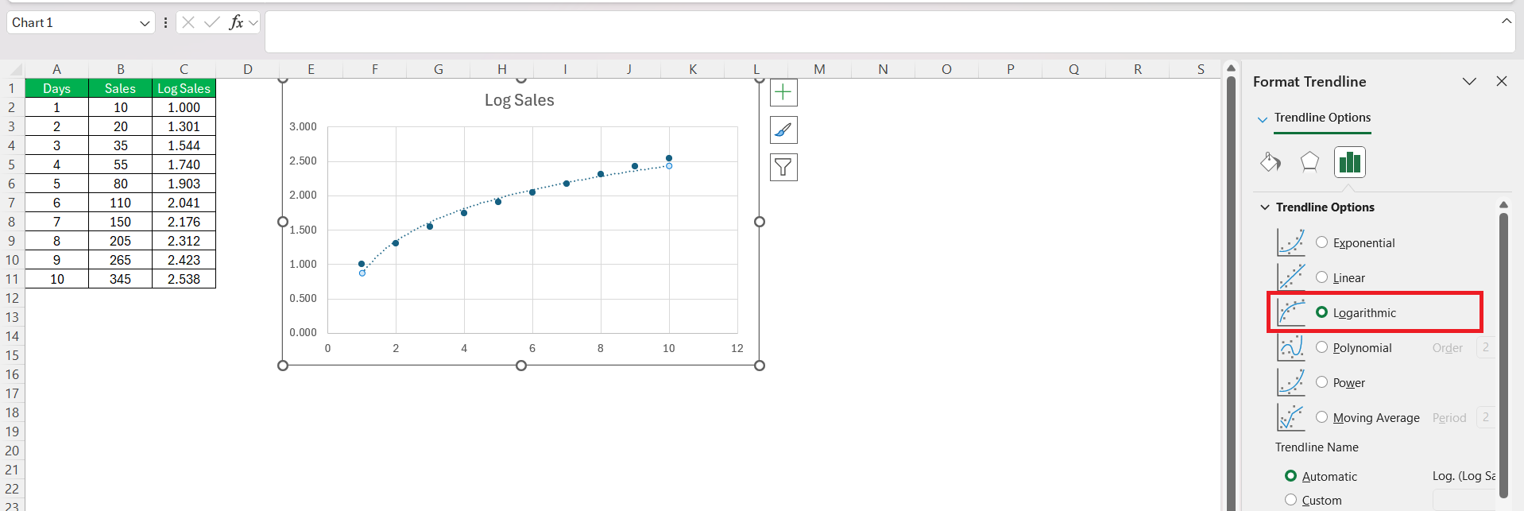Open the Name Box dropdown arrow
This screenshot has width=1524, height=511.
[x=145, y=23]
